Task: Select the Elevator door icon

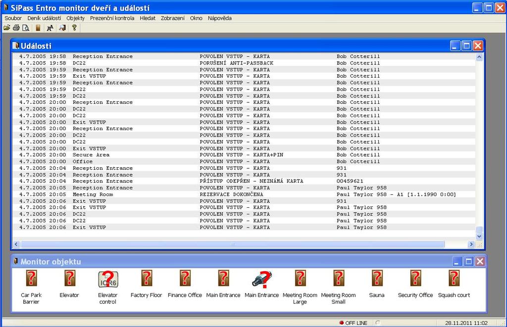Action: click(69, 279)
